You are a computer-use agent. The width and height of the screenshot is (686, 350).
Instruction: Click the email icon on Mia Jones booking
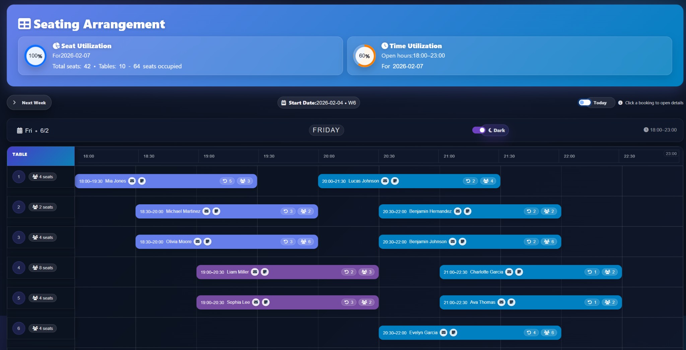coord(132,181)
